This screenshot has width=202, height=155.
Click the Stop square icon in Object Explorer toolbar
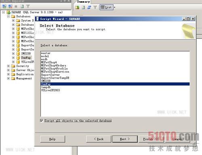coord(16,6)
